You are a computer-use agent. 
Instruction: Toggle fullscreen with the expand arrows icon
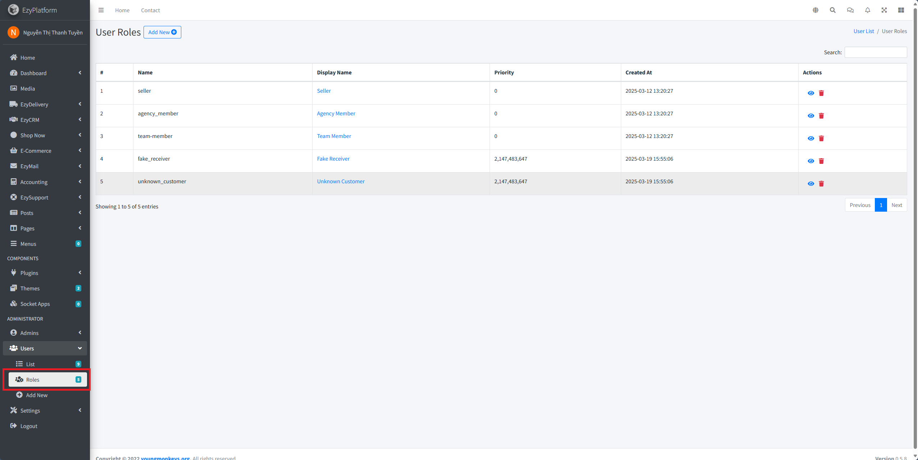(x=884, y=10)
